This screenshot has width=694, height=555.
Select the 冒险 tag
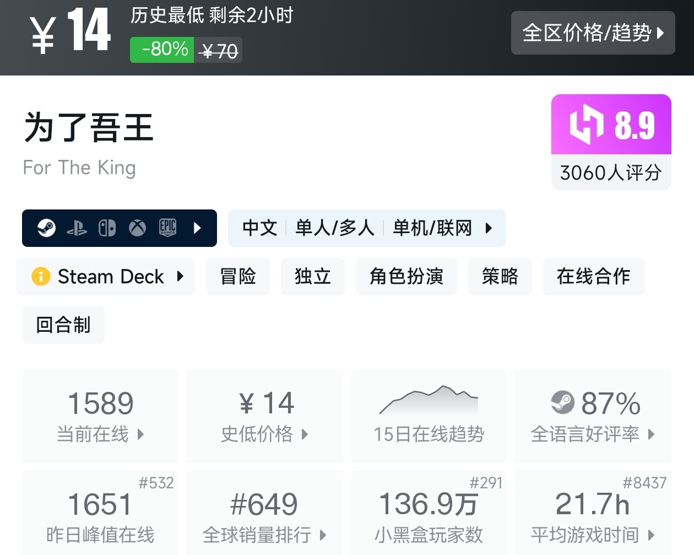238,277
